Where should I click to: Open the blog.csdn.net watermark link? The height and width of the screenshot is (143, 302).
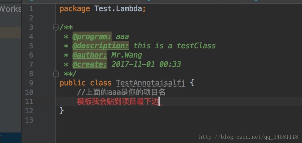pyautogui.click(x=248, y=137)
